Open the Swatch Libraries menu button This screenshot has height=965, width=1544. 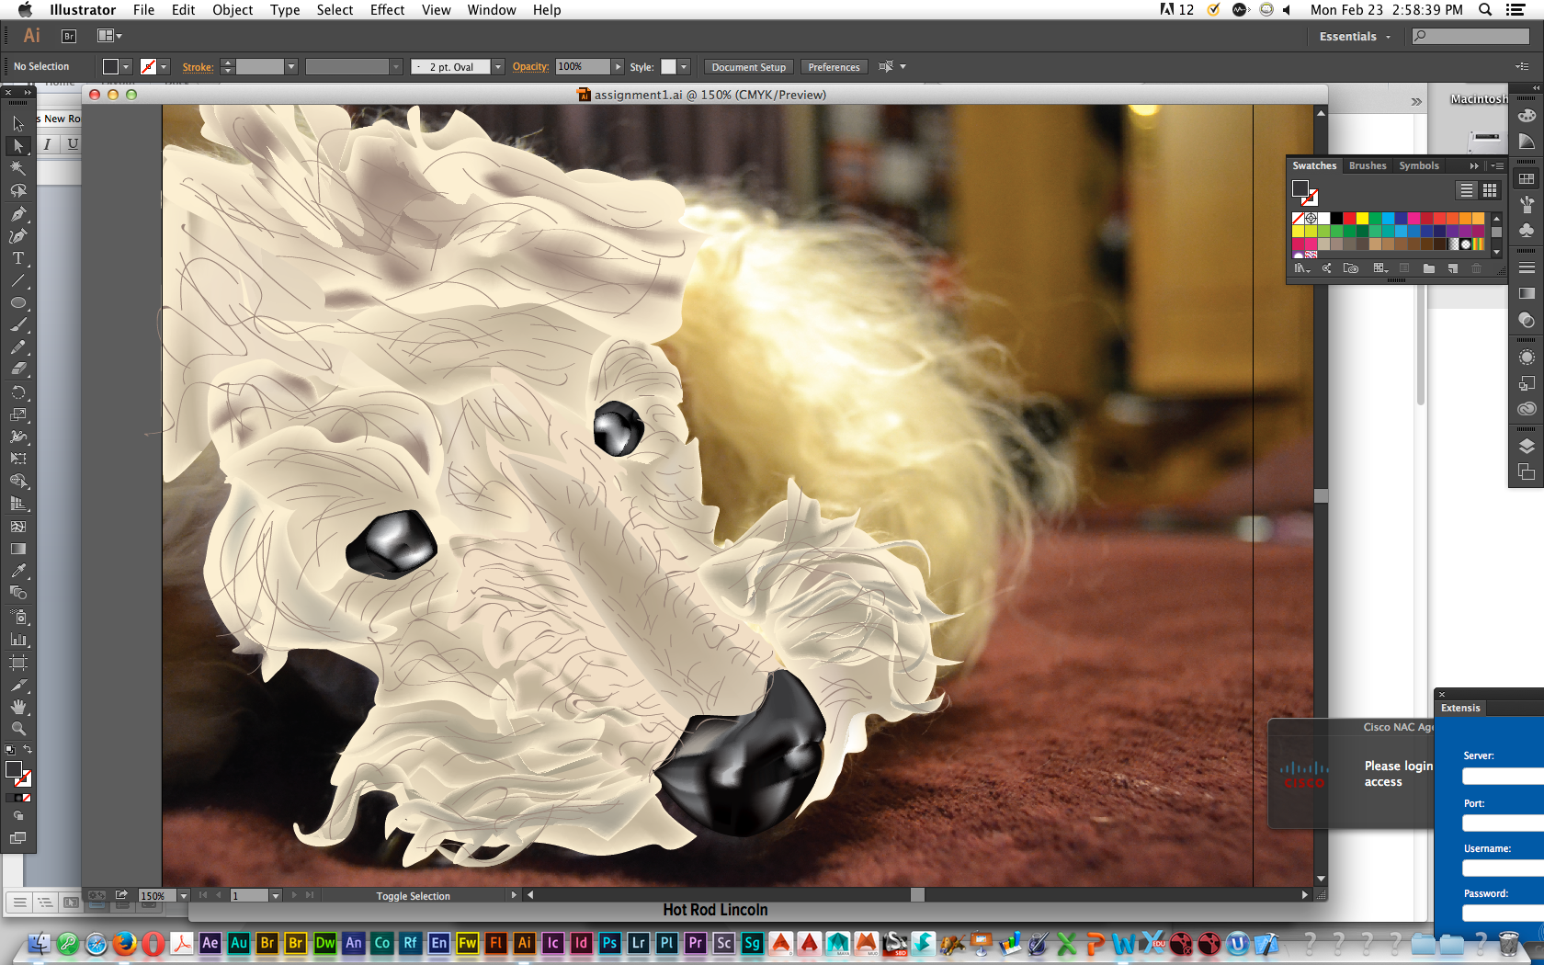tap(1301, 268)
